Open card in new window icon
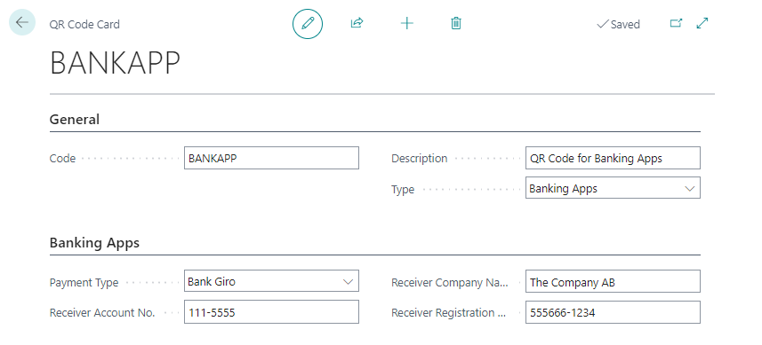The image size is (762, 345). click(676, 23)
